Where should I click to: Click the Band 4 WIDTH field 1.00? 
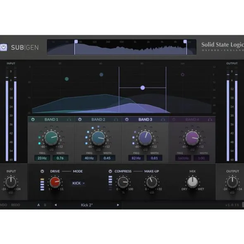coord(201,158)
